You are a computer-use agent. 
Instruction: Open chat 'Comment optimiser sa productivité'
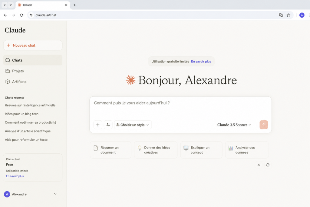click(x=31, y=122)
